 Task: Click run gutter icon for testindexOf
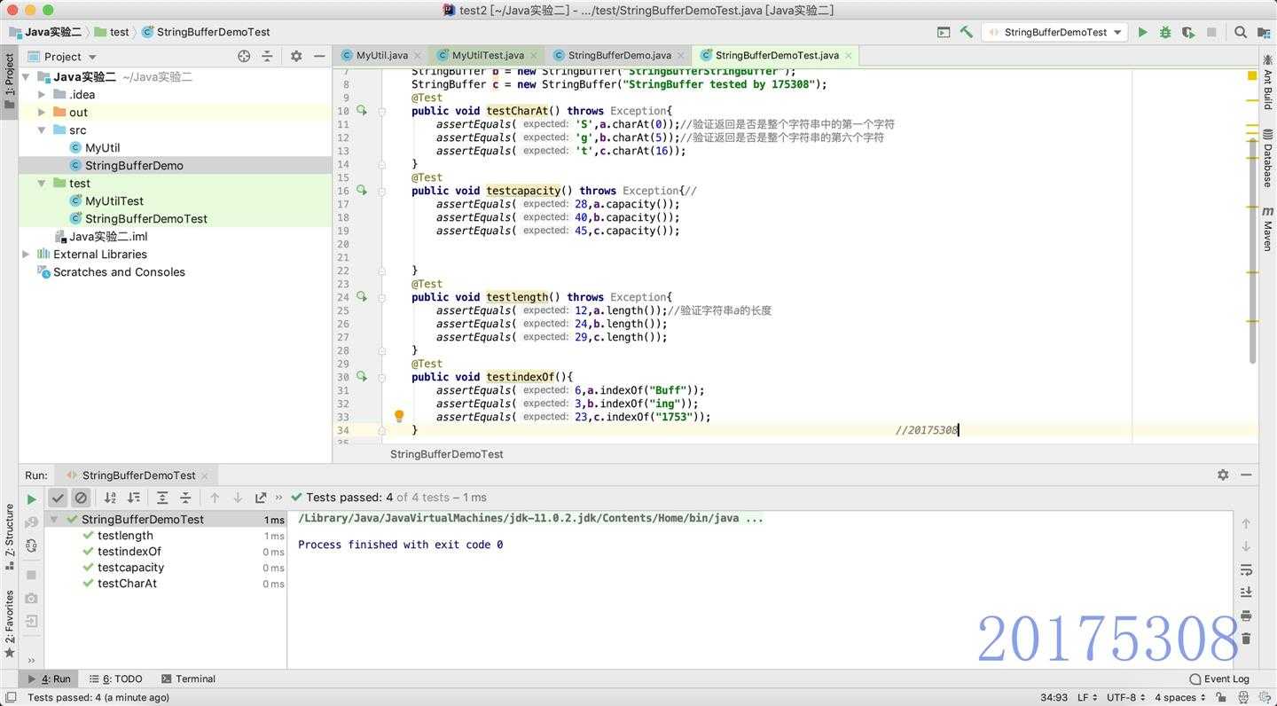coord(362,377)
